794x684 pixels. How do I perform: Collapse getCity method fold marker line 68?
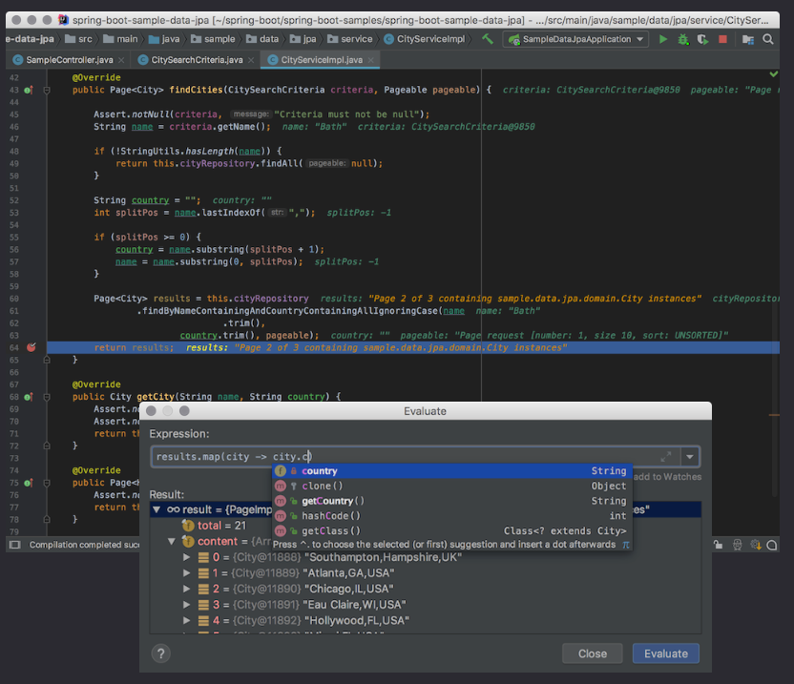47,397
